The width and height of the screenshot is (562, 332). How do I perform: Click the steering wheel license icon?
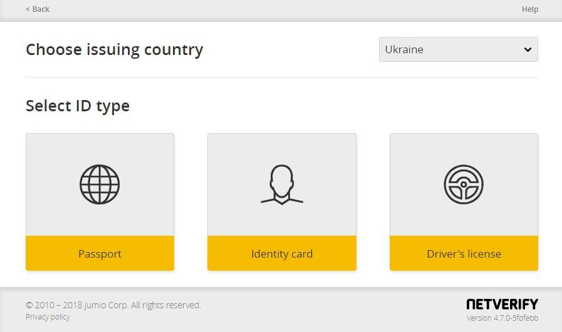click(x=464, y=184)
